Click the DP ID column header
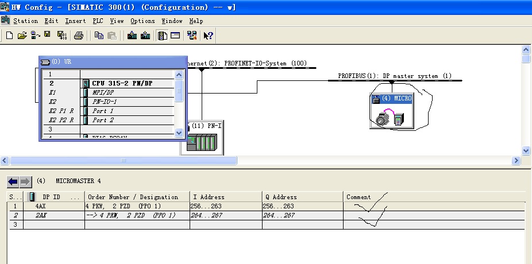The width and height of the screenshot is (532, 264). pos(53,197)
